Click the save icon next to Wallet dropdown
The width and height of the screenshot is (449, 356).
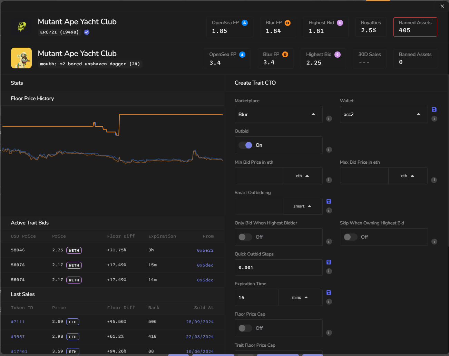(434, 109)
